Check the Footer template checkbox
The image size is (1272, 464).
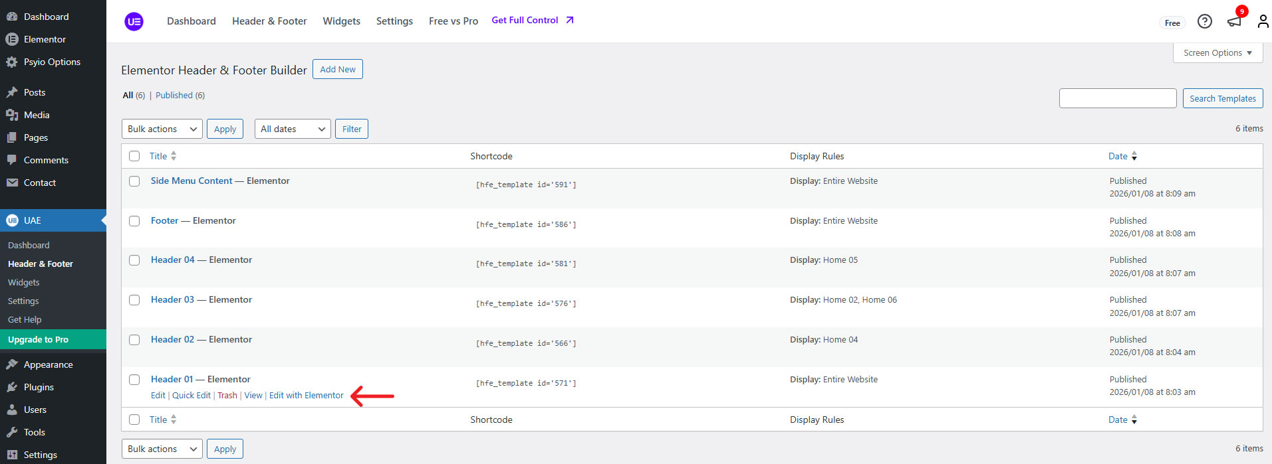point(134,221)
